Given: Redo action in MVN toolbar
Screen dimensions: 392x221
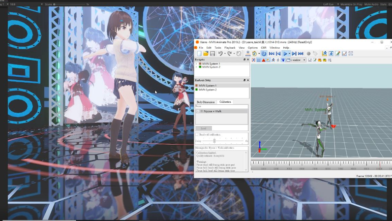Looking at the screenshot, I should click(x=230, y=54).
